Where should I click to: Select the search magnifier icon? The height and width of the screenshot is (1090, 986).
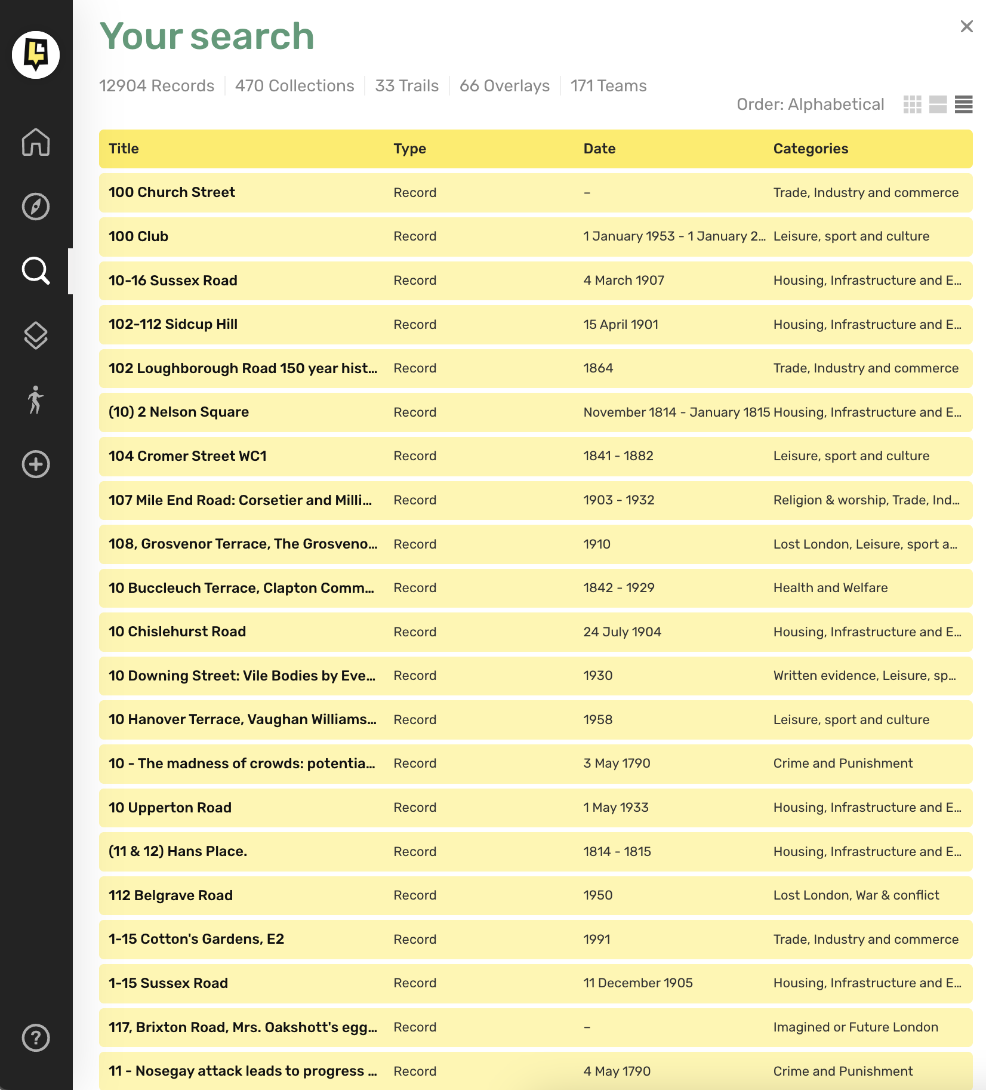point(36,271)
